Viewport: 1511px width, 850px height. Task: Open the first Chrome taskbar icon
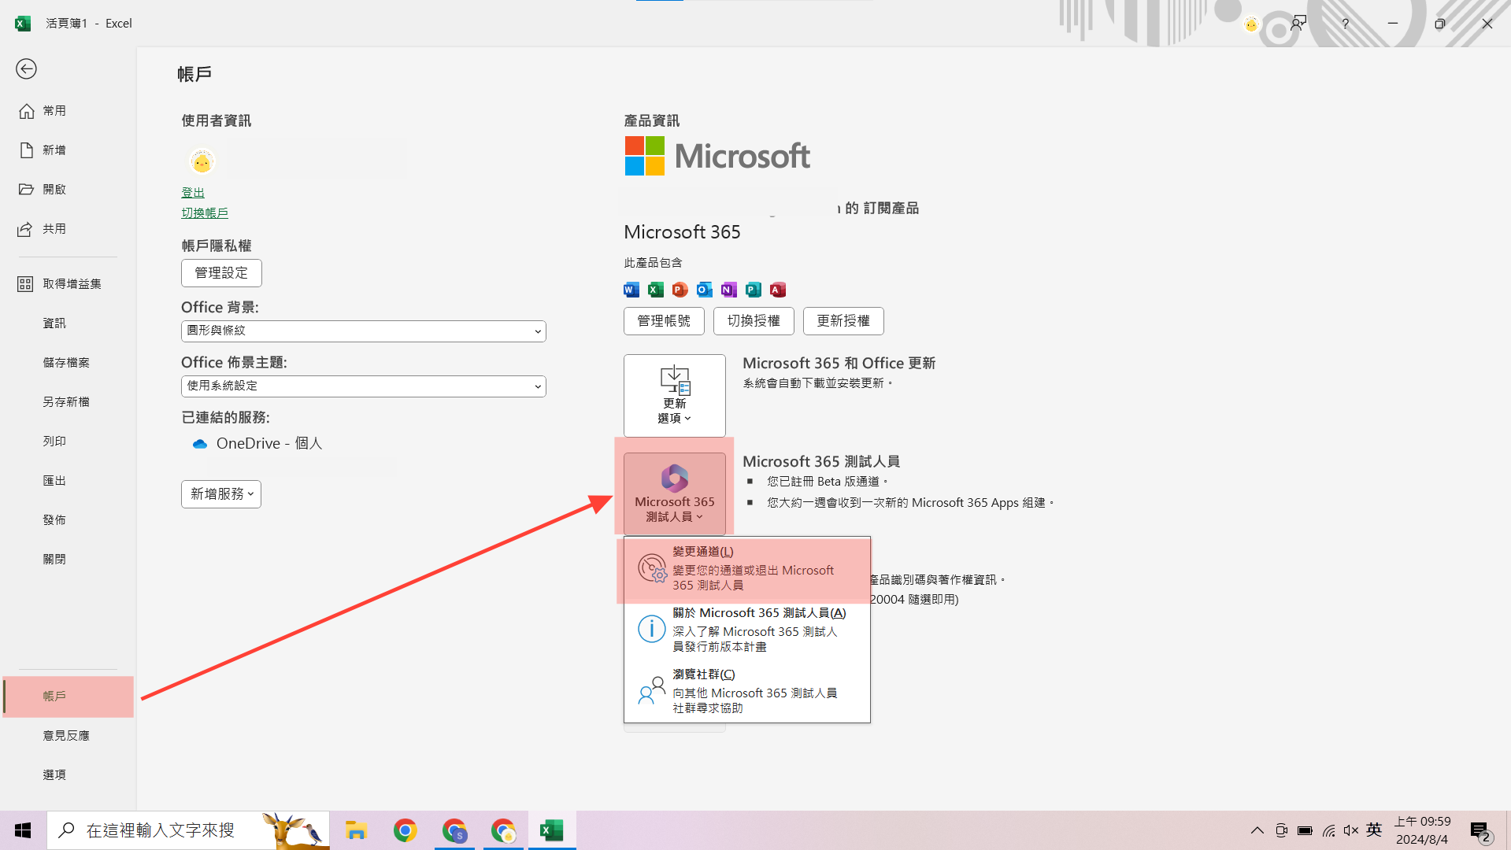point(406,830)
